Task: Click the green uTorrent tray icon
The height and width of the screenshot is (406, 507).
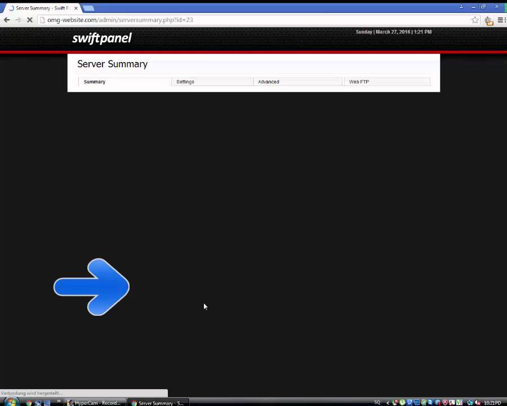Action: tap(402, 403)
